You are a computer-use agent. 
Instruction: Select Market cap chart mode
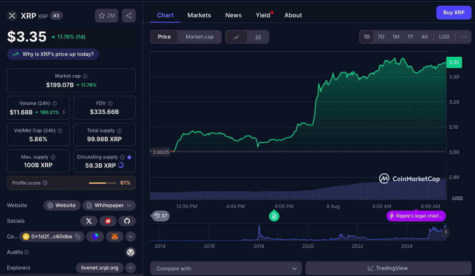click(x=200, y=37)
